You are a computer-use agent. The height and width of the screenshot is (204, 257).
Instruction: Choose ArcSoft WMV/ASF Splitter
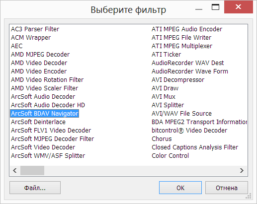[48, 156]
